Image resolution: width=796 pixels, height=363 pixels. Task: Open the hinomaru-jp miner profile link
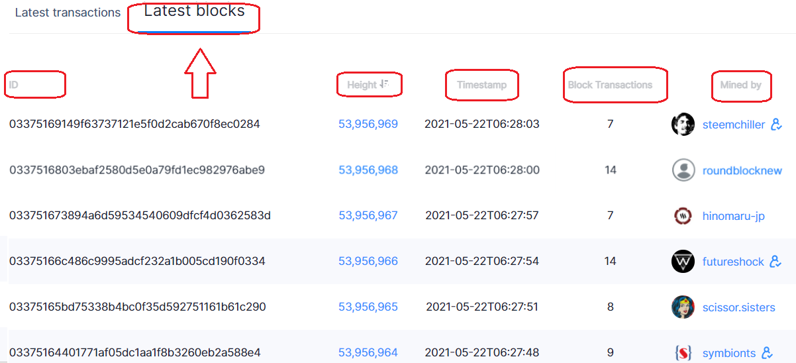click(734, 216)
